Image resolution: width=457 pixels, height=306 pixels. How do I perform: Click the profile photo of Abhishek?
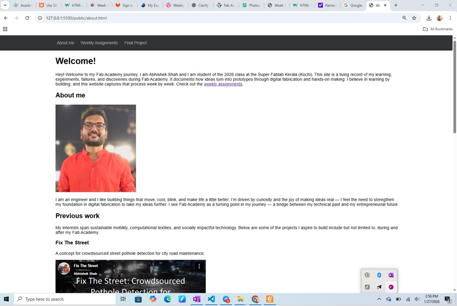tap(96, 148)
